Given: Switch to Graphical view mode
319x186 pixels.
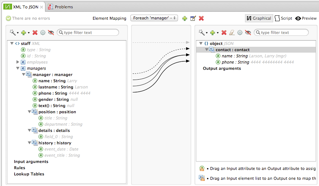Looking at the screenshot, I should (x=259, y=18).
